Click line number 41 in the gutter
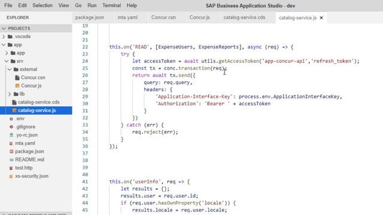Image resolution: width=383 pixels, height=215 pixels. [x=85, y=182]
